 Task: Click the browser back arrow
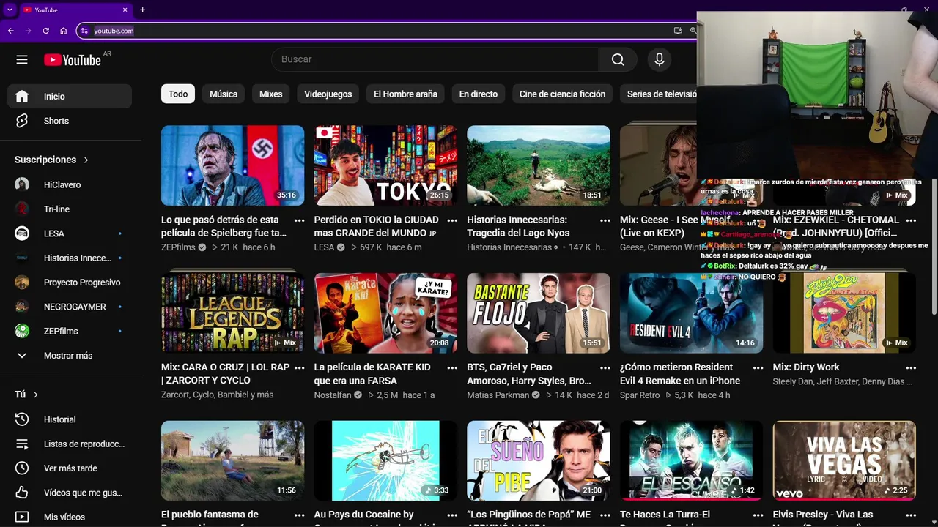click(10, 31)
